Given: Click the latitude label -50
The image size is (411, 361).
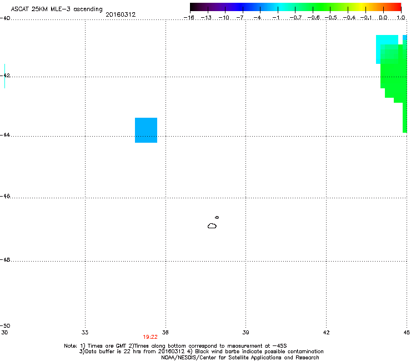Looking at the screenshot, I should [5, 326].
